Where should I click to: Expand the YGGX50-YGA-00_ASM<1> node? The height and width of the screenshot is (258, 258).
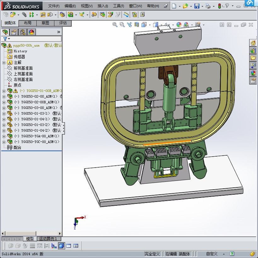click(x=4, y=136)
